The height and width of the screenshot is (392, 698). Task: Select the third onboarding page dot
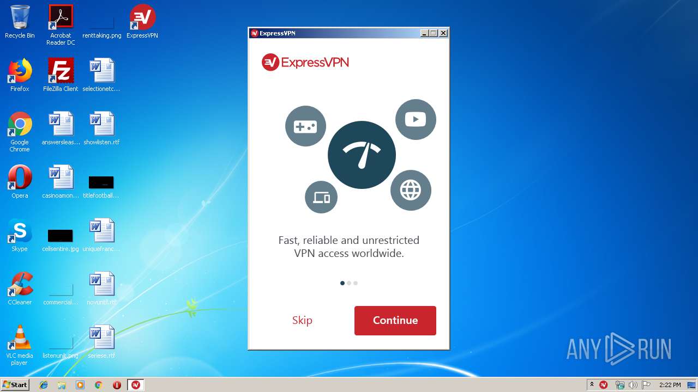(x=356, y=283)
